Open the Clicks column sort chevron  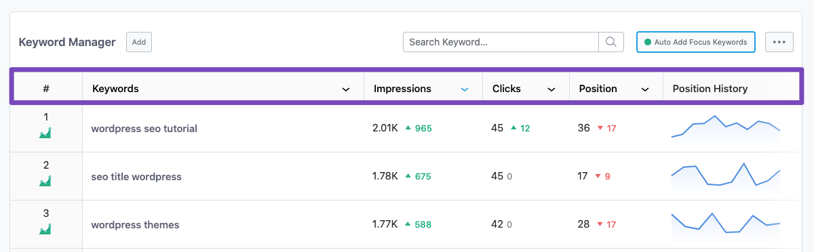(x=551, y=89)
